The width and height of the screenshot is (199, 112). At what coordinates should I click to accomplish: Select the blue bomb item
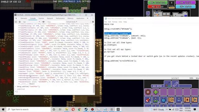164,100
